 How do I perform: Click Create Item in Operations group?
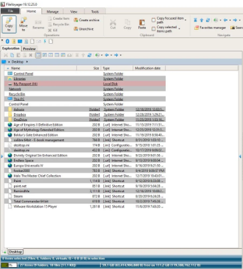(x=59, y=18)
